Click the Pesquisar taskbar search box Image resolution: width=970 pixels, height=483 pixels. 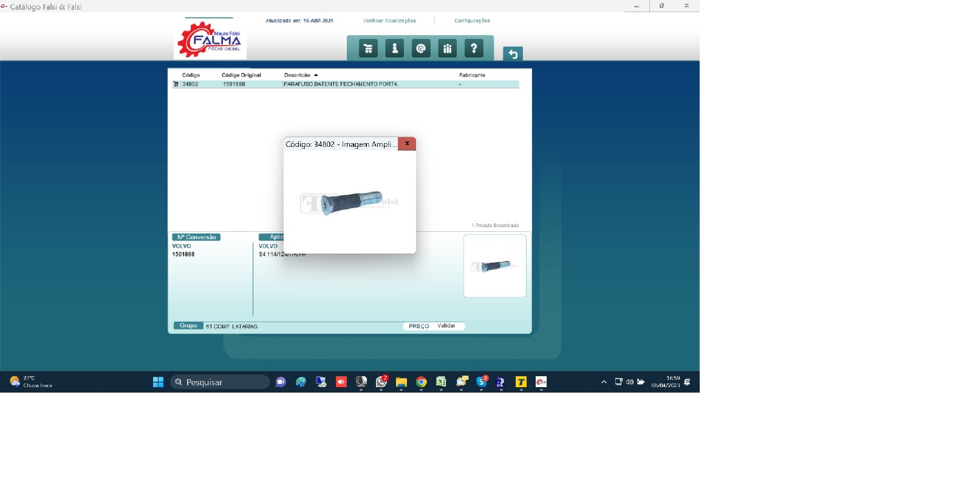point(220,382)
